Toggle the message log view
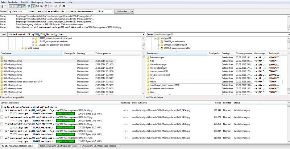This screenshot has width=290, height=149. (11, 6)
